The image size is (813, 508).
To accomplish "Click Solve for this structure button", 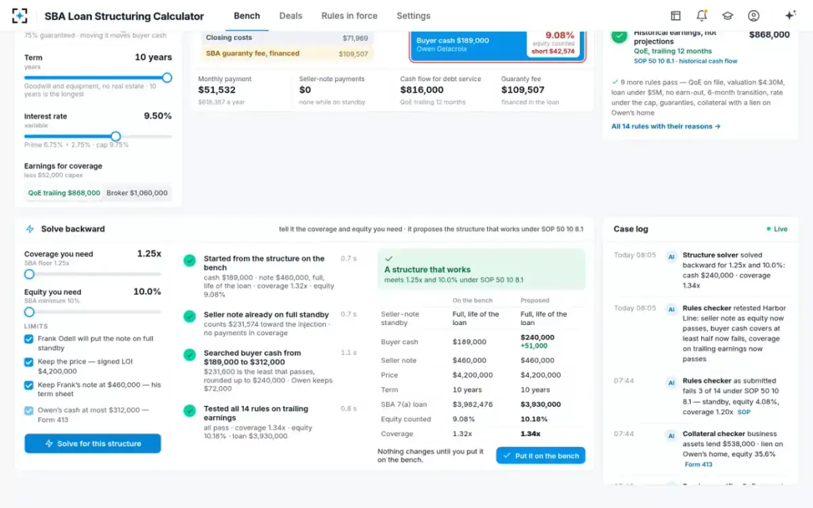I will coord(93,444).
